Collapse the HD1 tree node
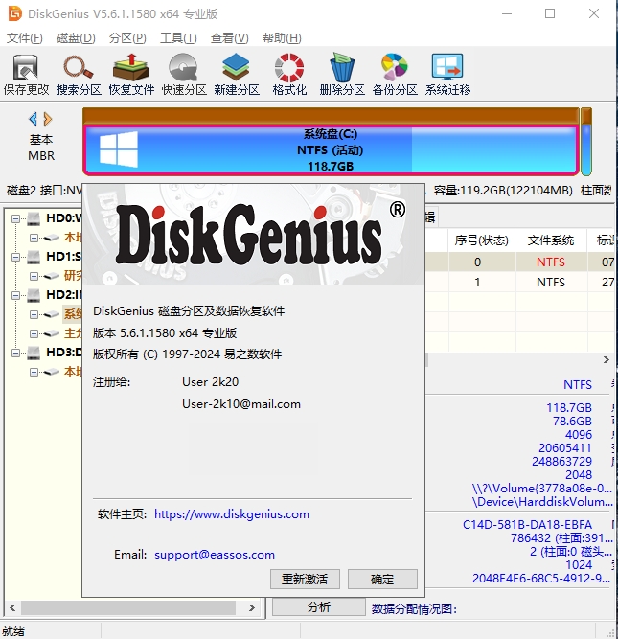The width and height of the screenshot is (618, 639). pyautogui.click(x=15, y=257)
